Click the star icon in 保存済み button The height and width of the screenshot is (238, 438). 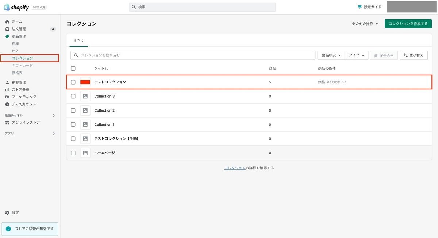coord(376,55)
